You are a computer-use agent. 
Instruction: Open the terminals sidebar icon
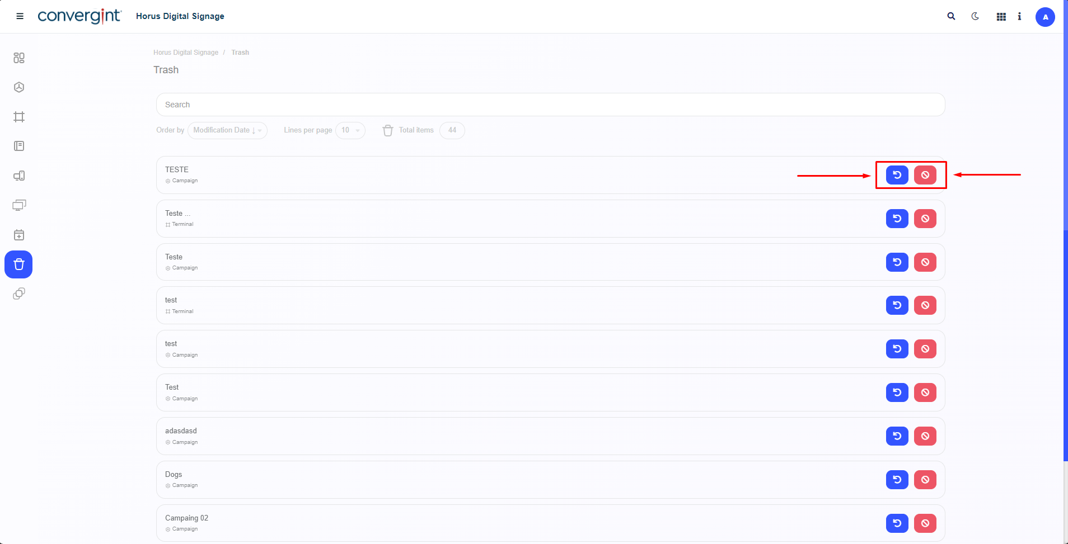19,117
